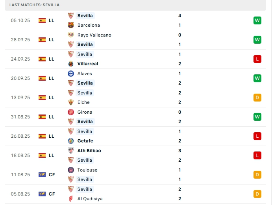Click the CF competition flag on 11.08.25
272x205 pixels.
(42, 175)
